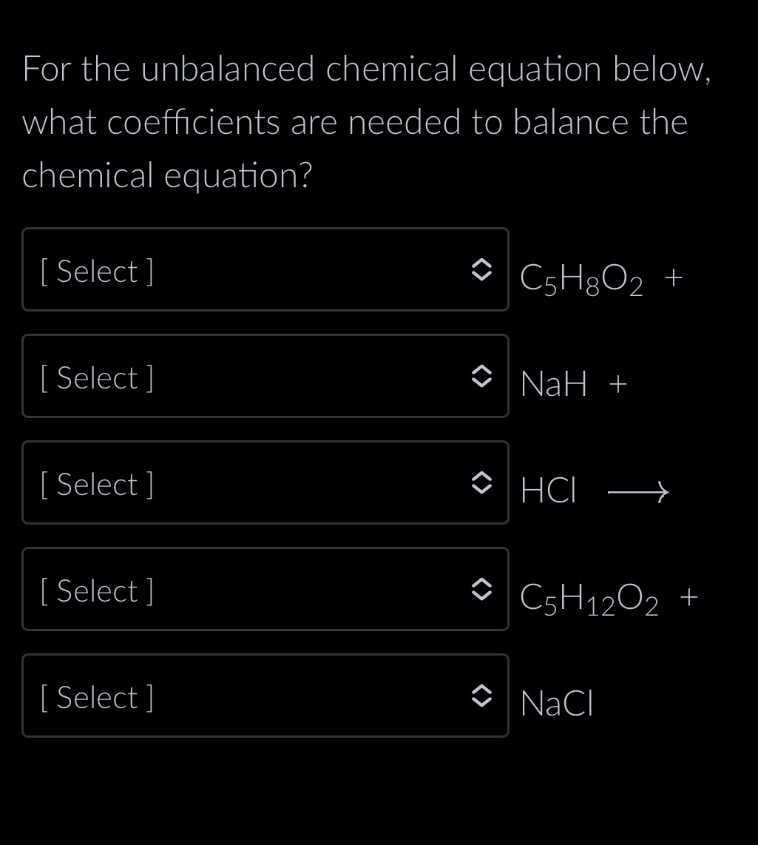This screenshot has width=758, height=845.
Task: Click the reaction arrow after HCl
Action: 638,491
